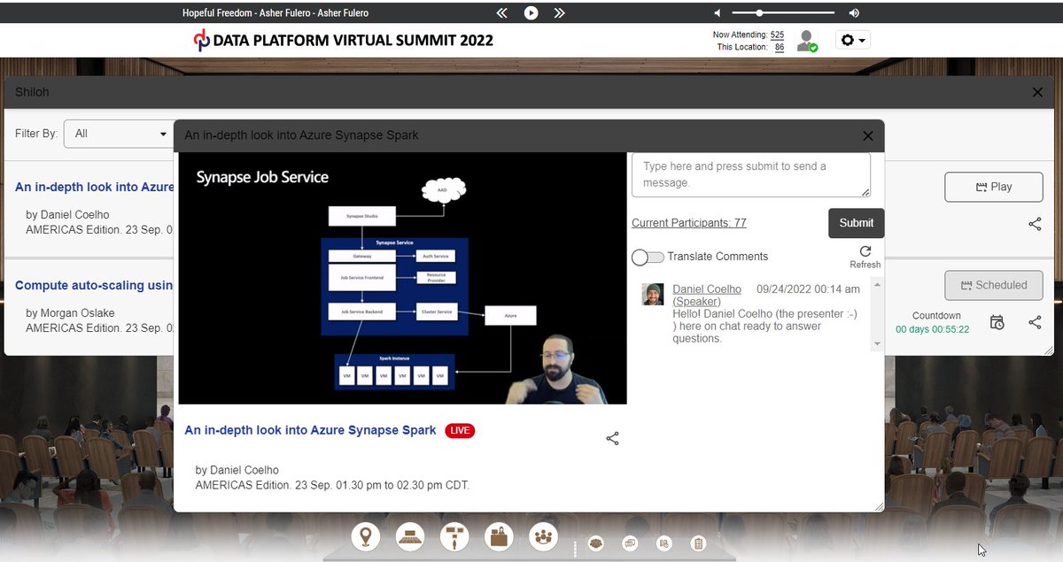Click the Synapse Job Service video
This screenshot has height=562, width=1063.
click(x=402, y=278)
